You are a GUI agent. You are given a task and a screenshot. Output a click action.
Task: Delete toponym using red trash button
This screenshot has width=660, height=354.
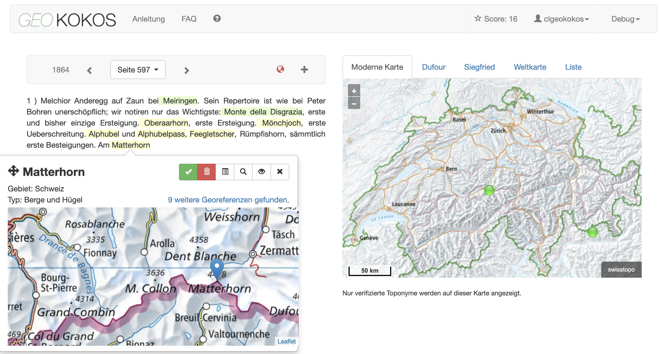[207, 172]
